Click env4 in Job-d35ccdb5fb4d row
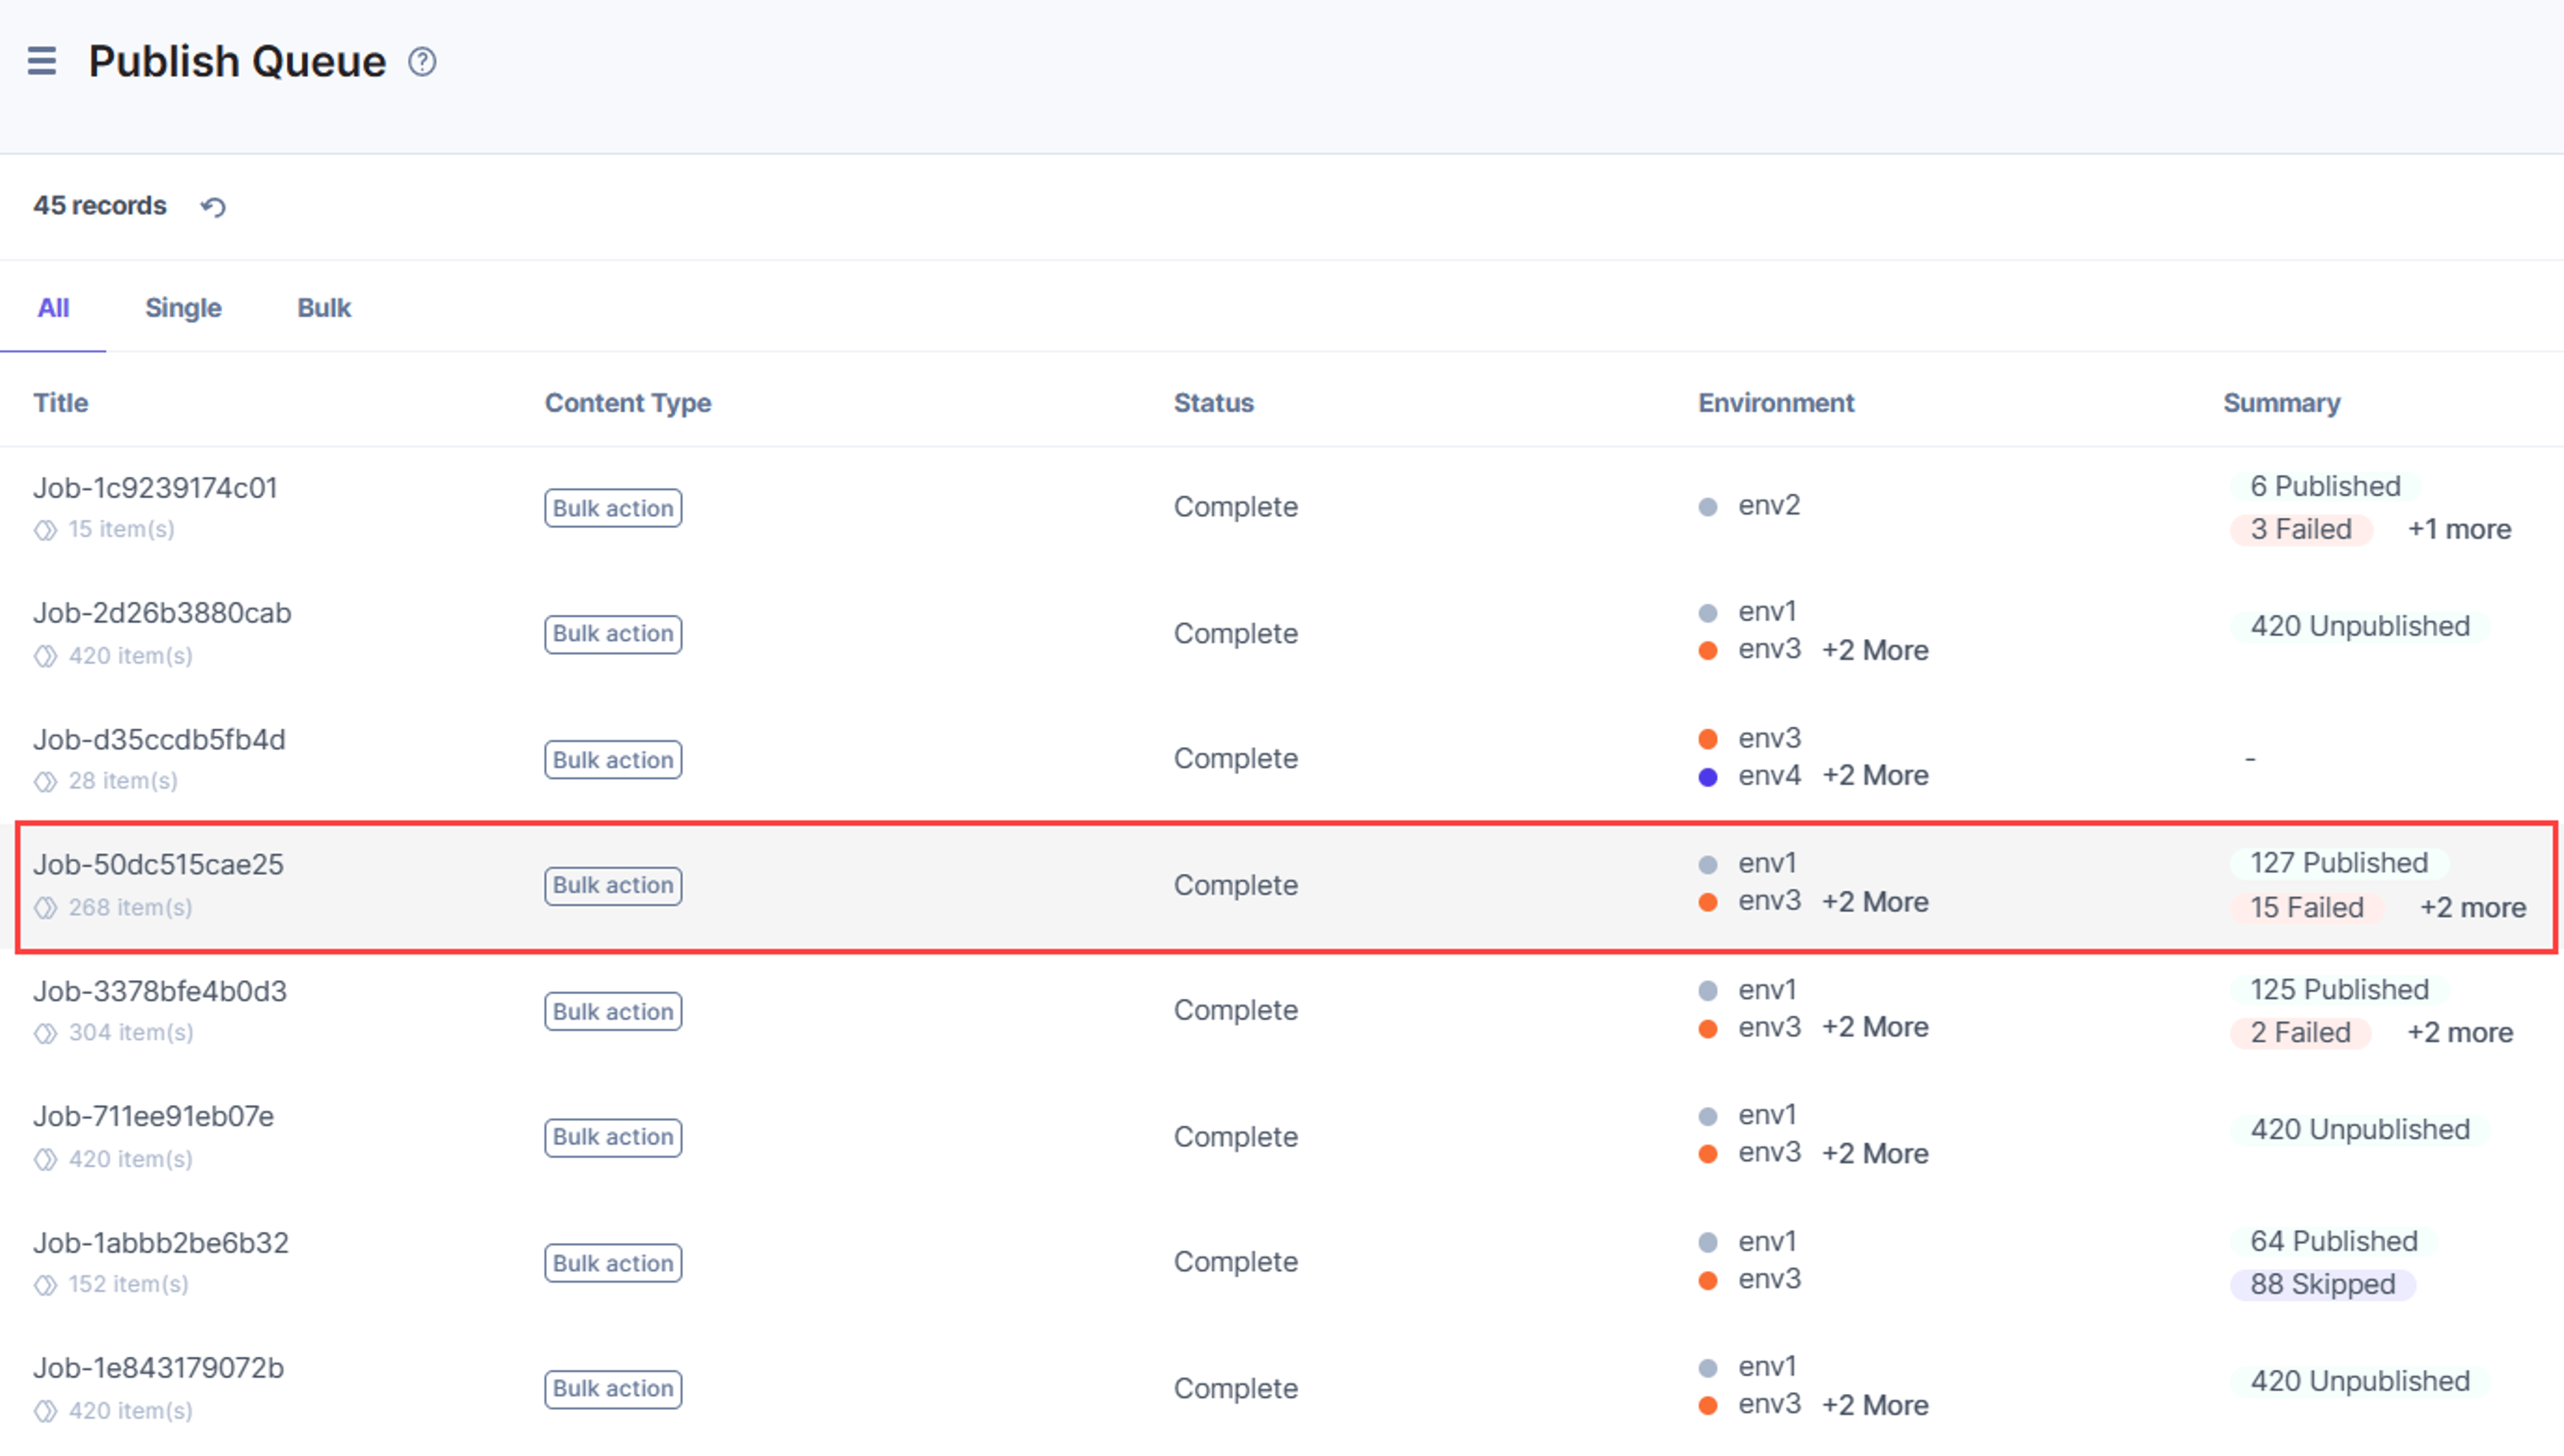This screenshot has height=1456, width=2564. point(1769,776)
